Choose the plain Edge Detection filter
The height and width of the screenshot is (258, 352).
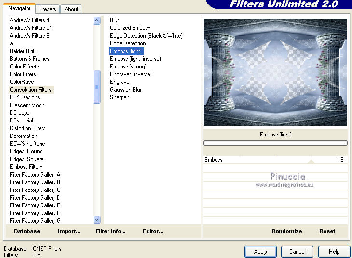click(128, 43)
